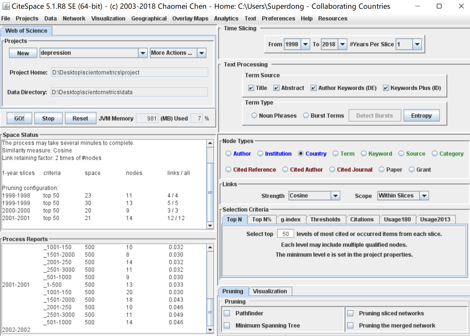Click the Reset button

(x=80, y=118)
